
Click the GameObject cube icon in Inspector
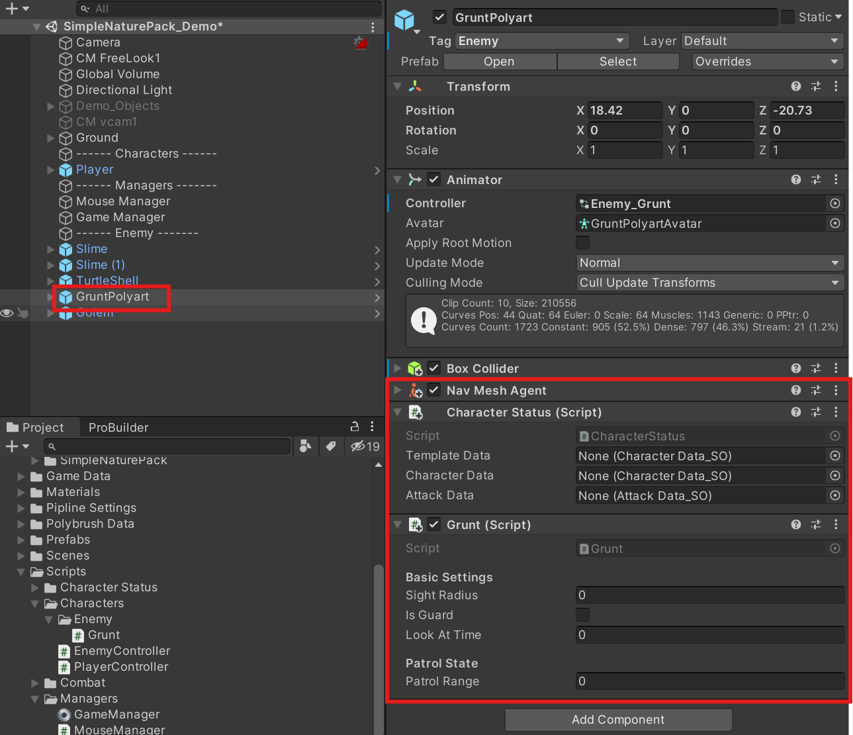coord(404,20)
